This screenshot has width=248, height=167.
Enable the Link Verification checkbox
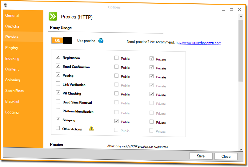(58, 83)
